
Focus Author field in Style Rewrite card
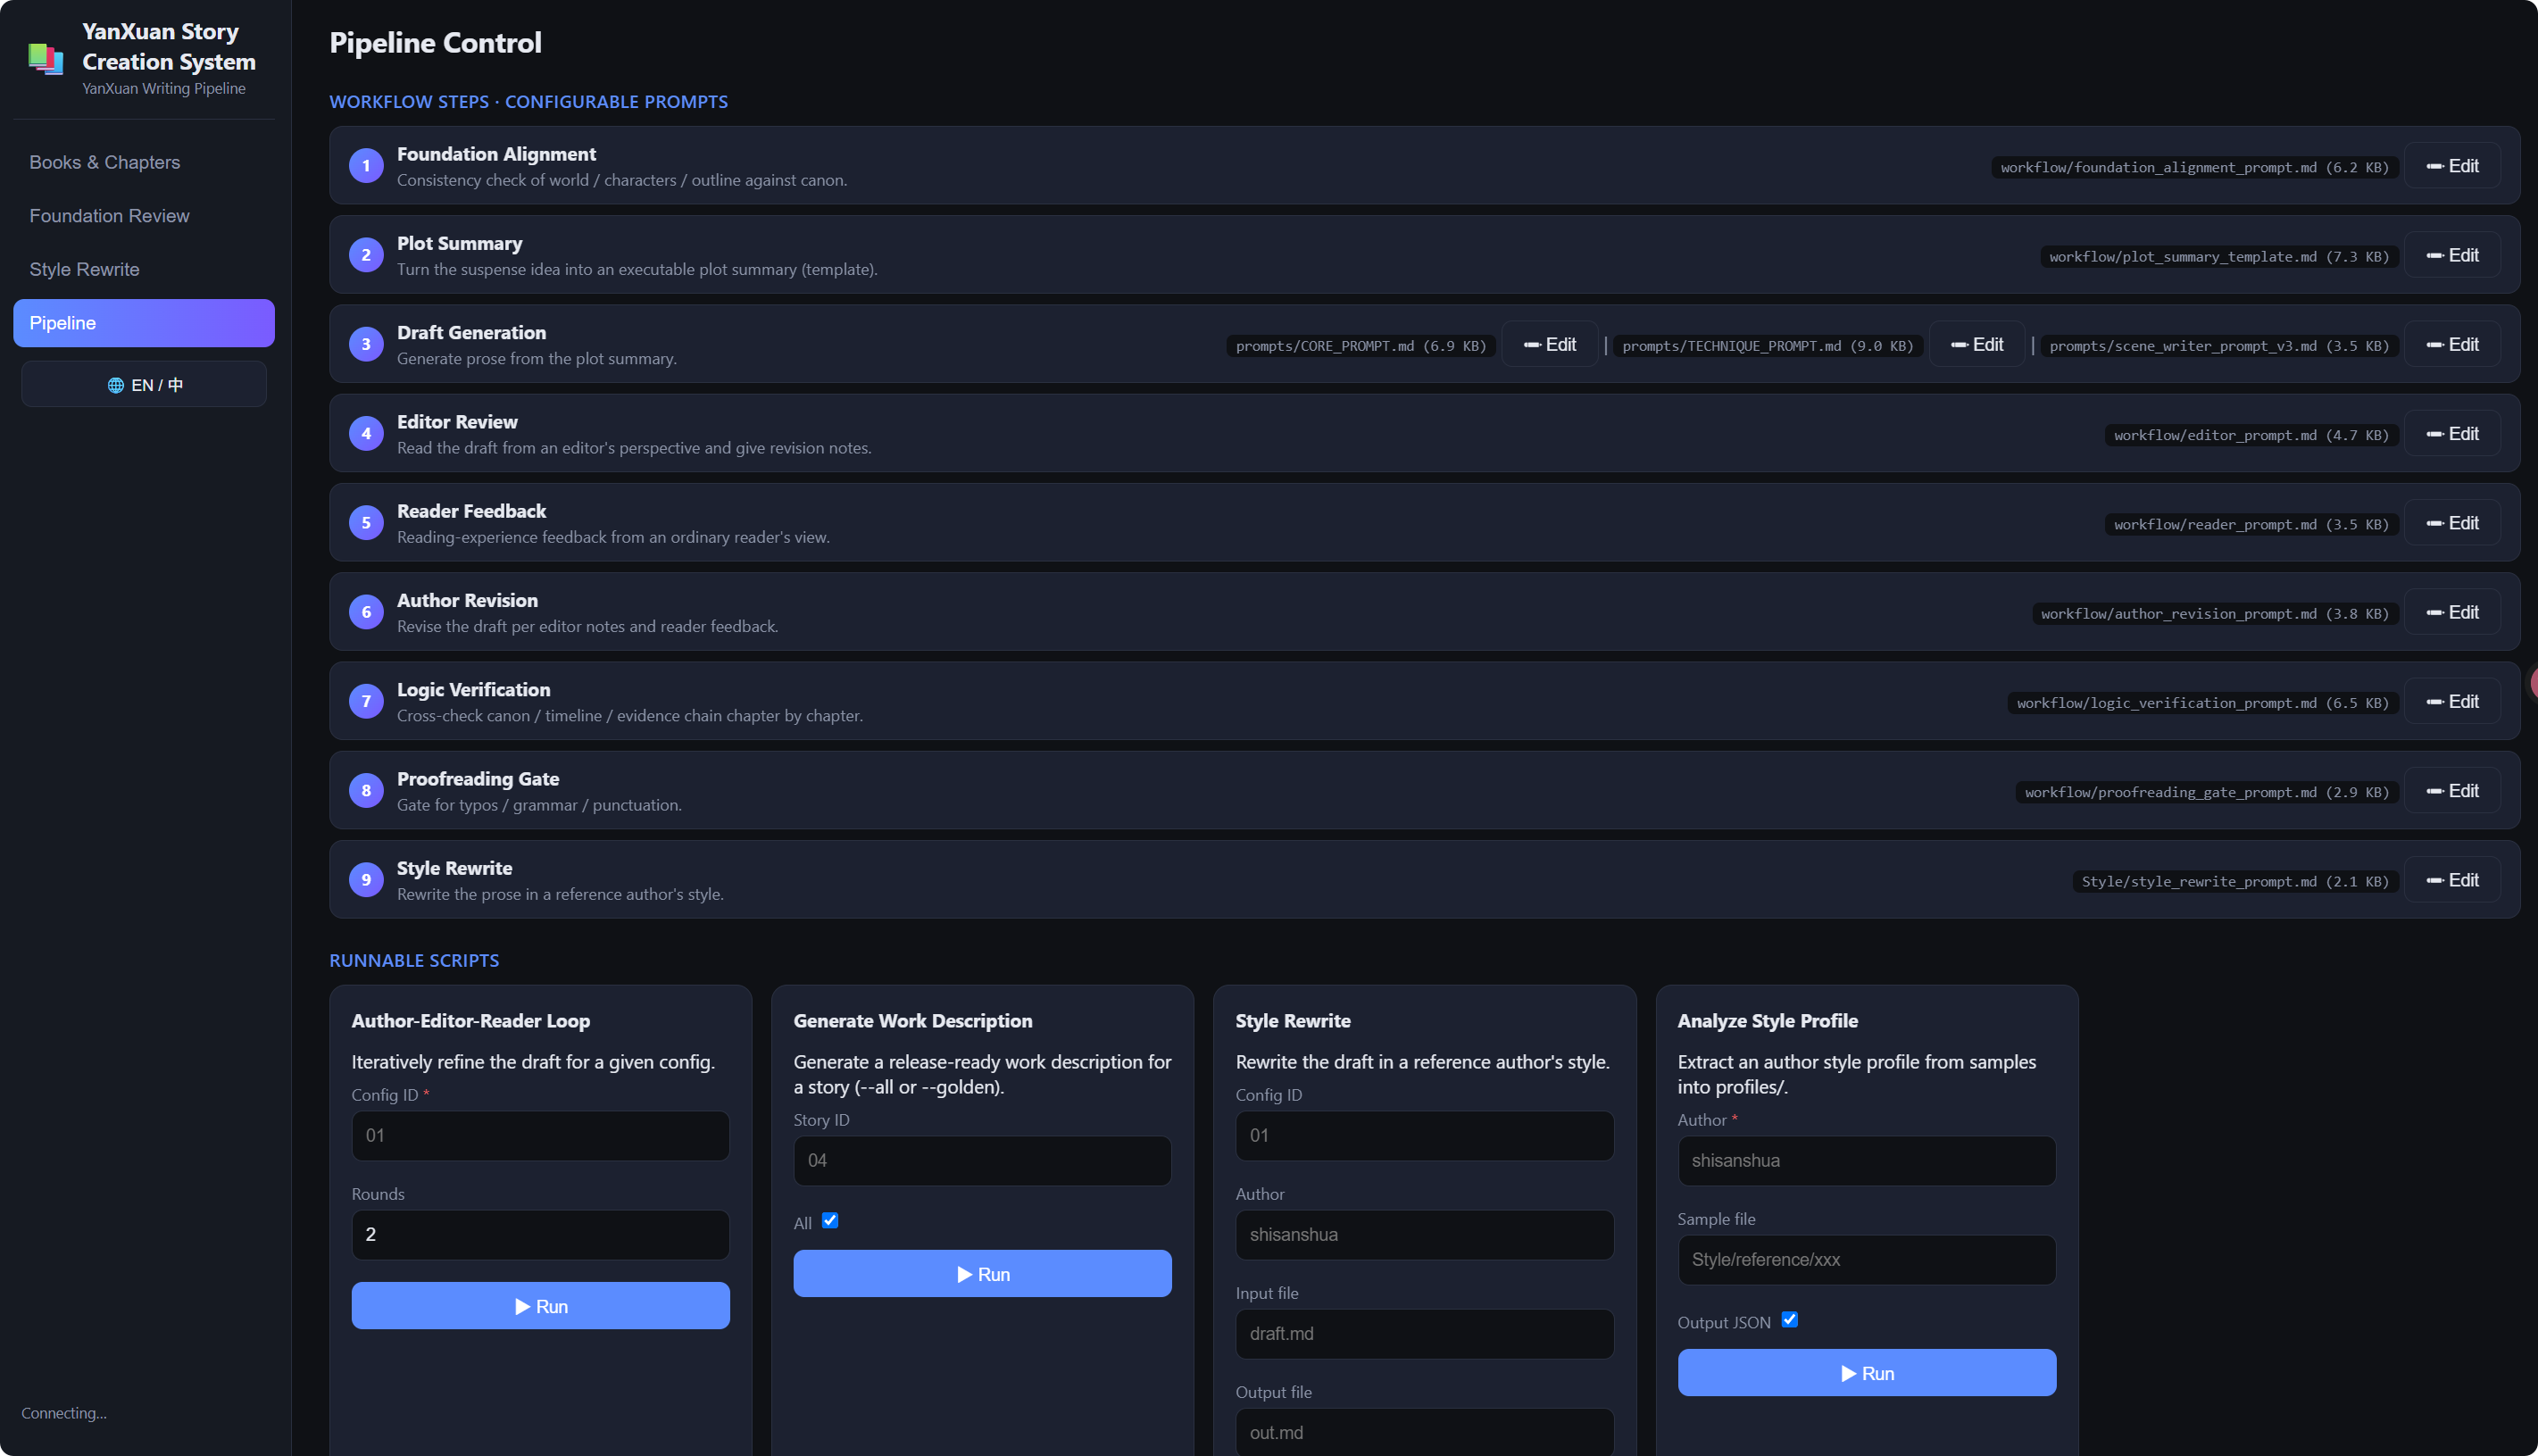pos(1425,1235)
